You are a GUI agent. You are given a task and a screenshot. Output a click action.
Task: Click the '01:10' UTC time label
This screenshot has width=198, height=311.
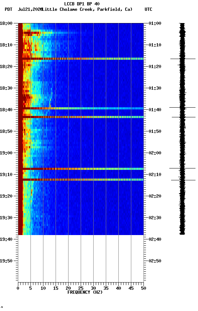click(155, 45)
